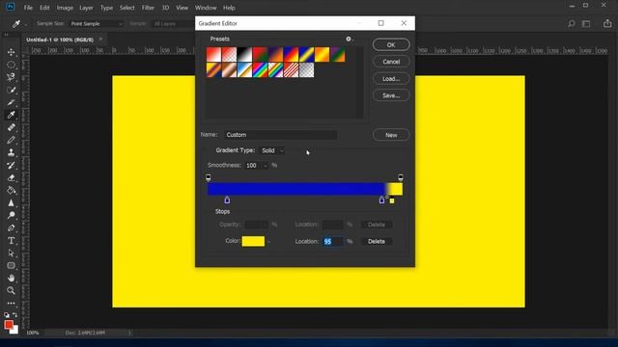Open the Gradient Type Solid dropdown
Viewport: 618px width, 347px height.
[272, 150]
